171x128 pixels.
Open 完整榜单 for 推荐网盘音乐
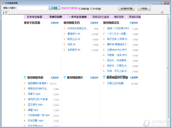134,23
